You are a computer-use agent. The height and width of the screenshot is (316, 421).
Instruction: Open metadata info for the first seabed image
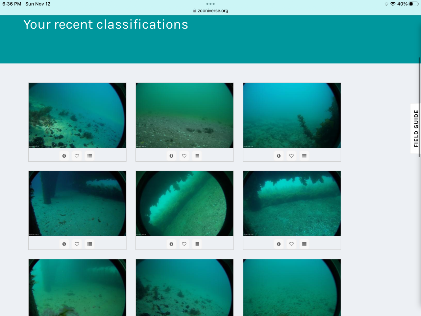coord(64,156)
